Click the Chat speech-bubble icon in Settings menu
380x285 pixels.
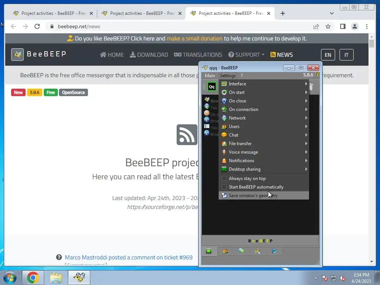(224, 135)
